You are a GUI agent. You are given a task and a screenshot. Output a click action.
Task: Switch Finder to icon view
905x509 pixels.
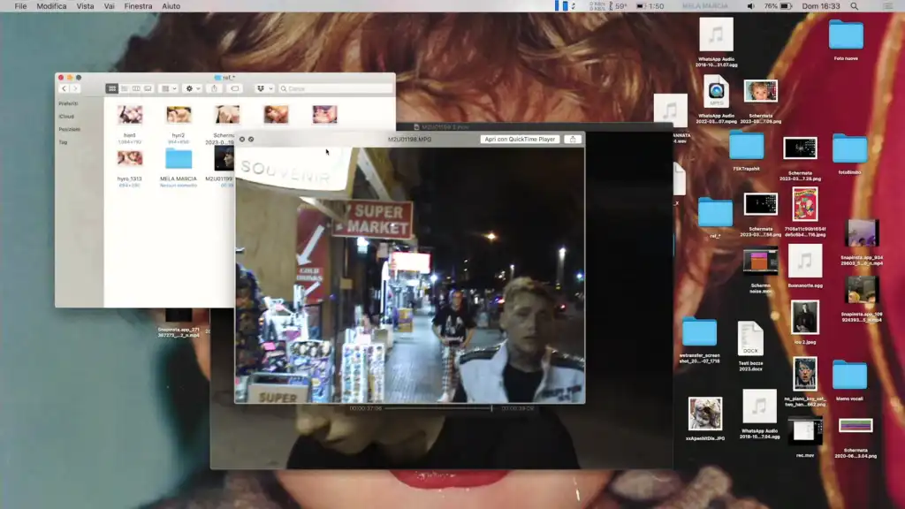pyautogui.click(x=112, y=89)
